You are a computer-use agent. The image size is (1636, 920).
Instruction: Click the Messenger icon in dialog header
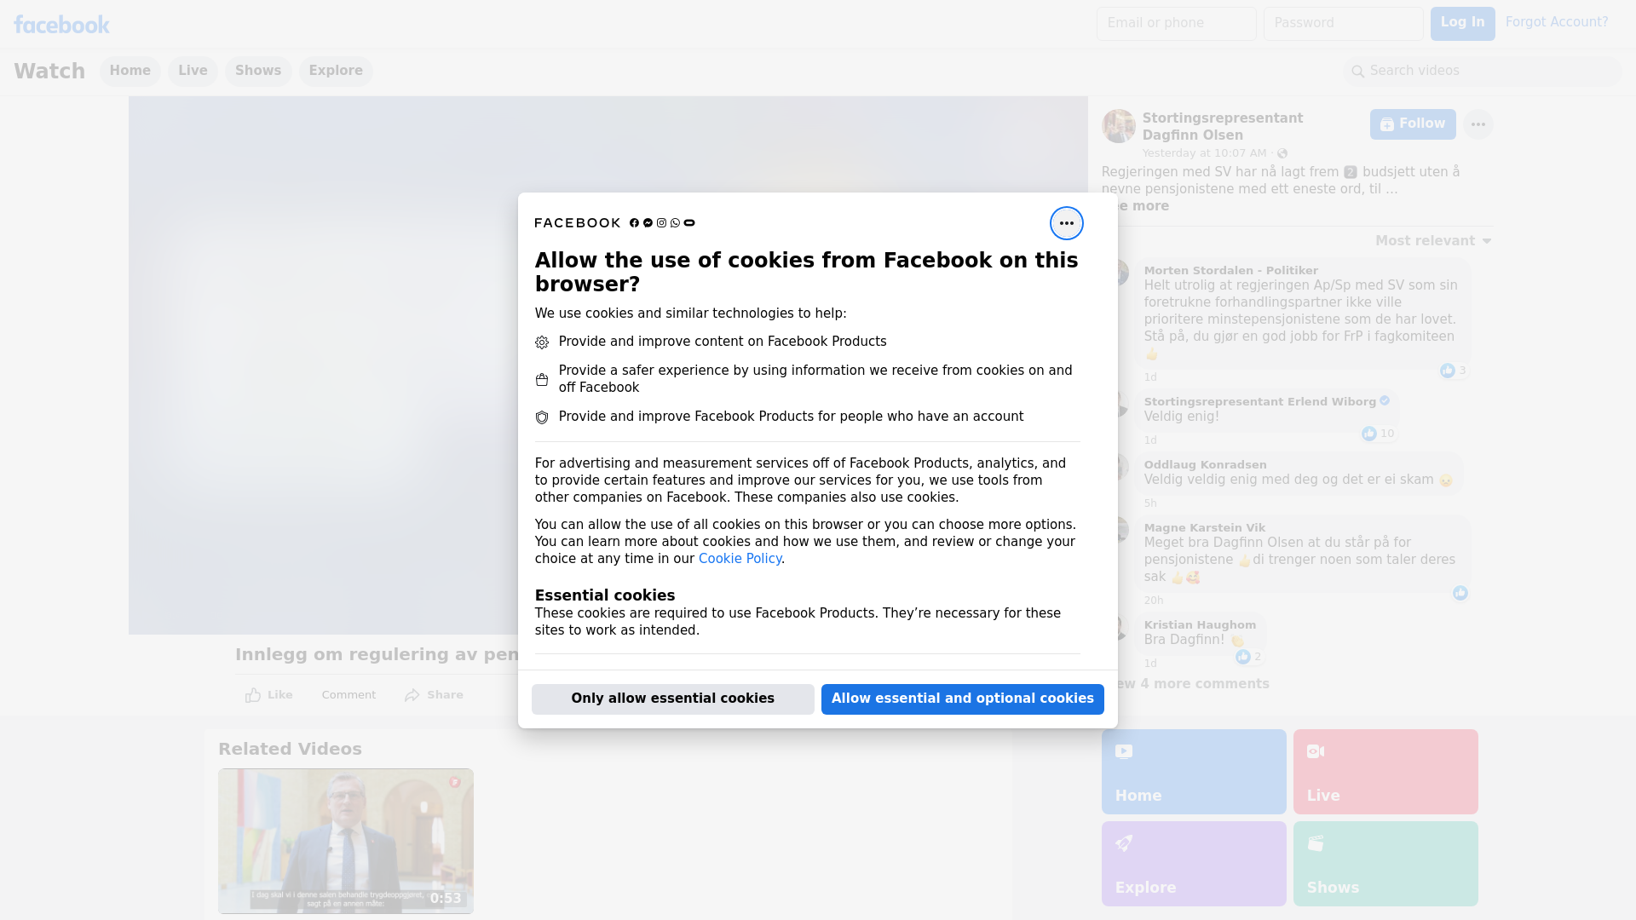pyautogui.click(x=648, y=223)
